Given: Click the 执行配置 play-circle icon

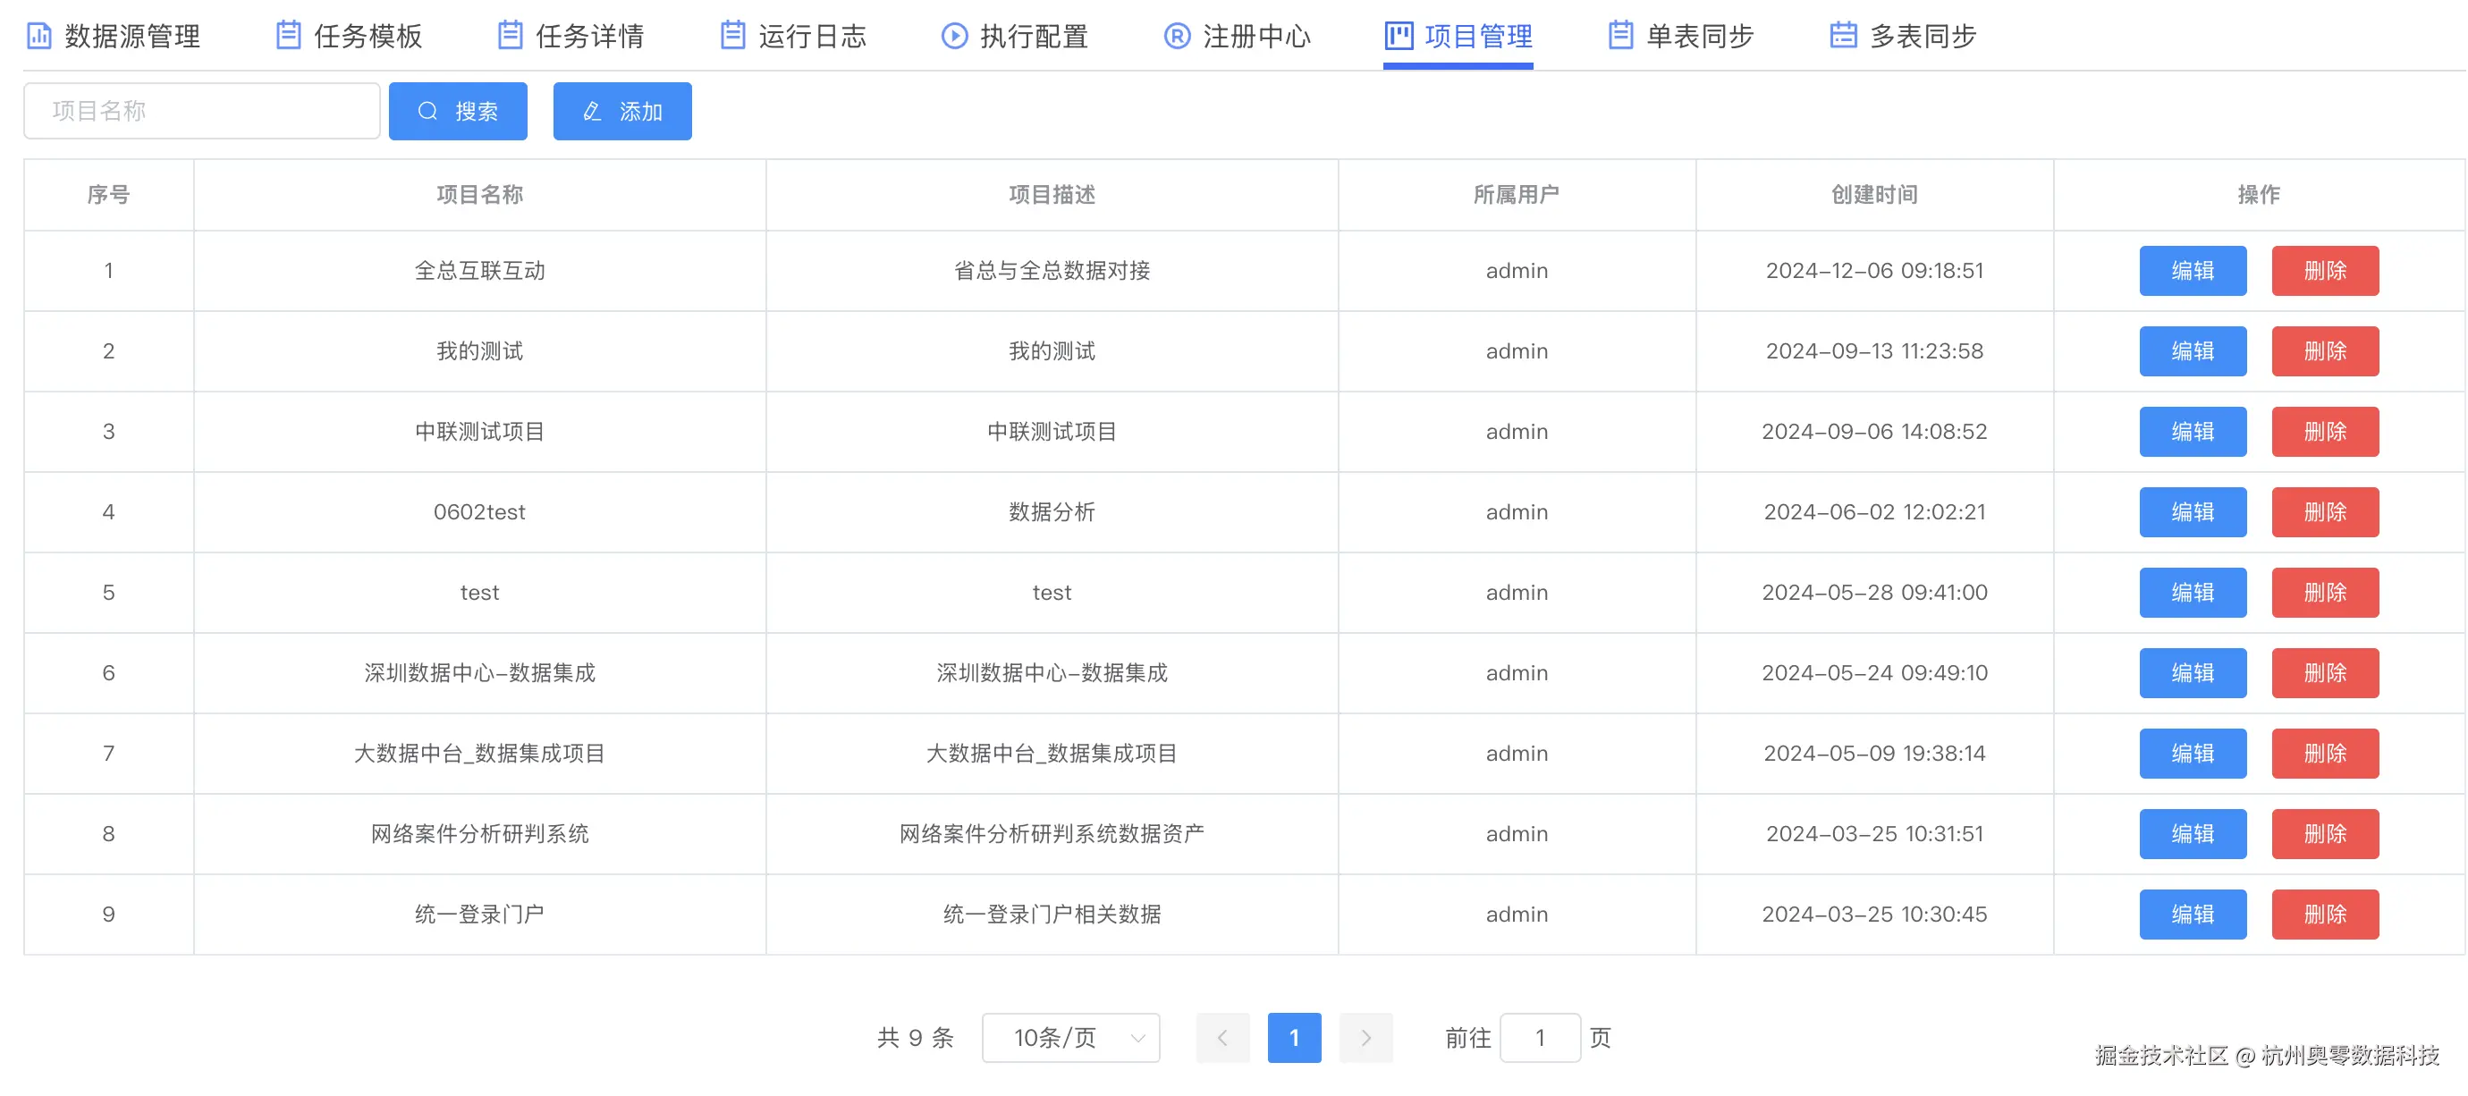Looking at the screenshot, I should coord(954,36).
